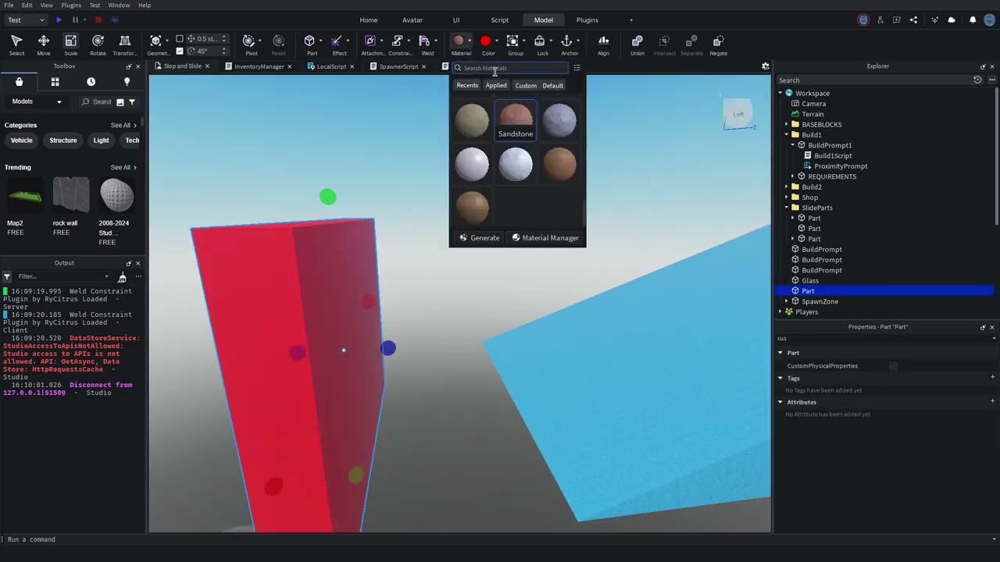Open Toolbox inventory tab icon
1000x562 pixels.
click(55, 81)
